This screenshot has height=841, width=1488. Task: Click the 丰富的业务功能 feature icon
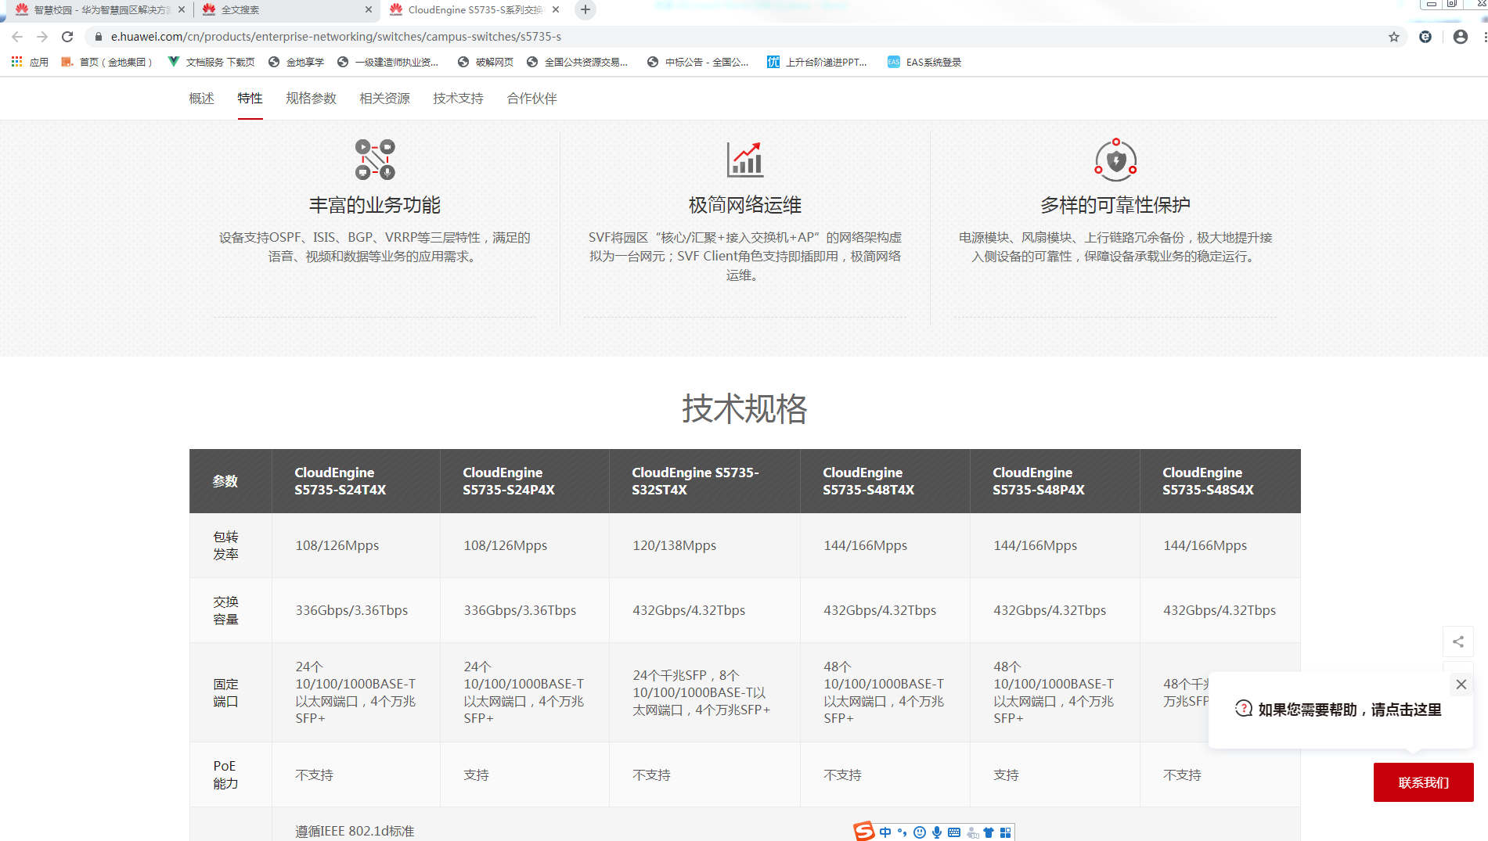[x=375, y=160]
